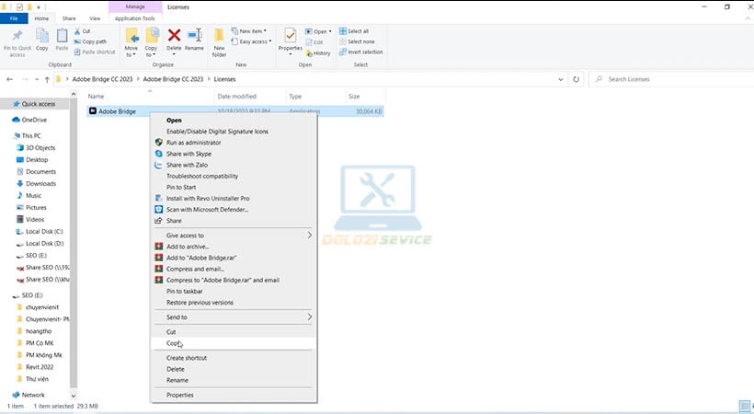Switch to the View ribbon tab
754x414 pixels.
pyautogui.click(x=96, y=17)
